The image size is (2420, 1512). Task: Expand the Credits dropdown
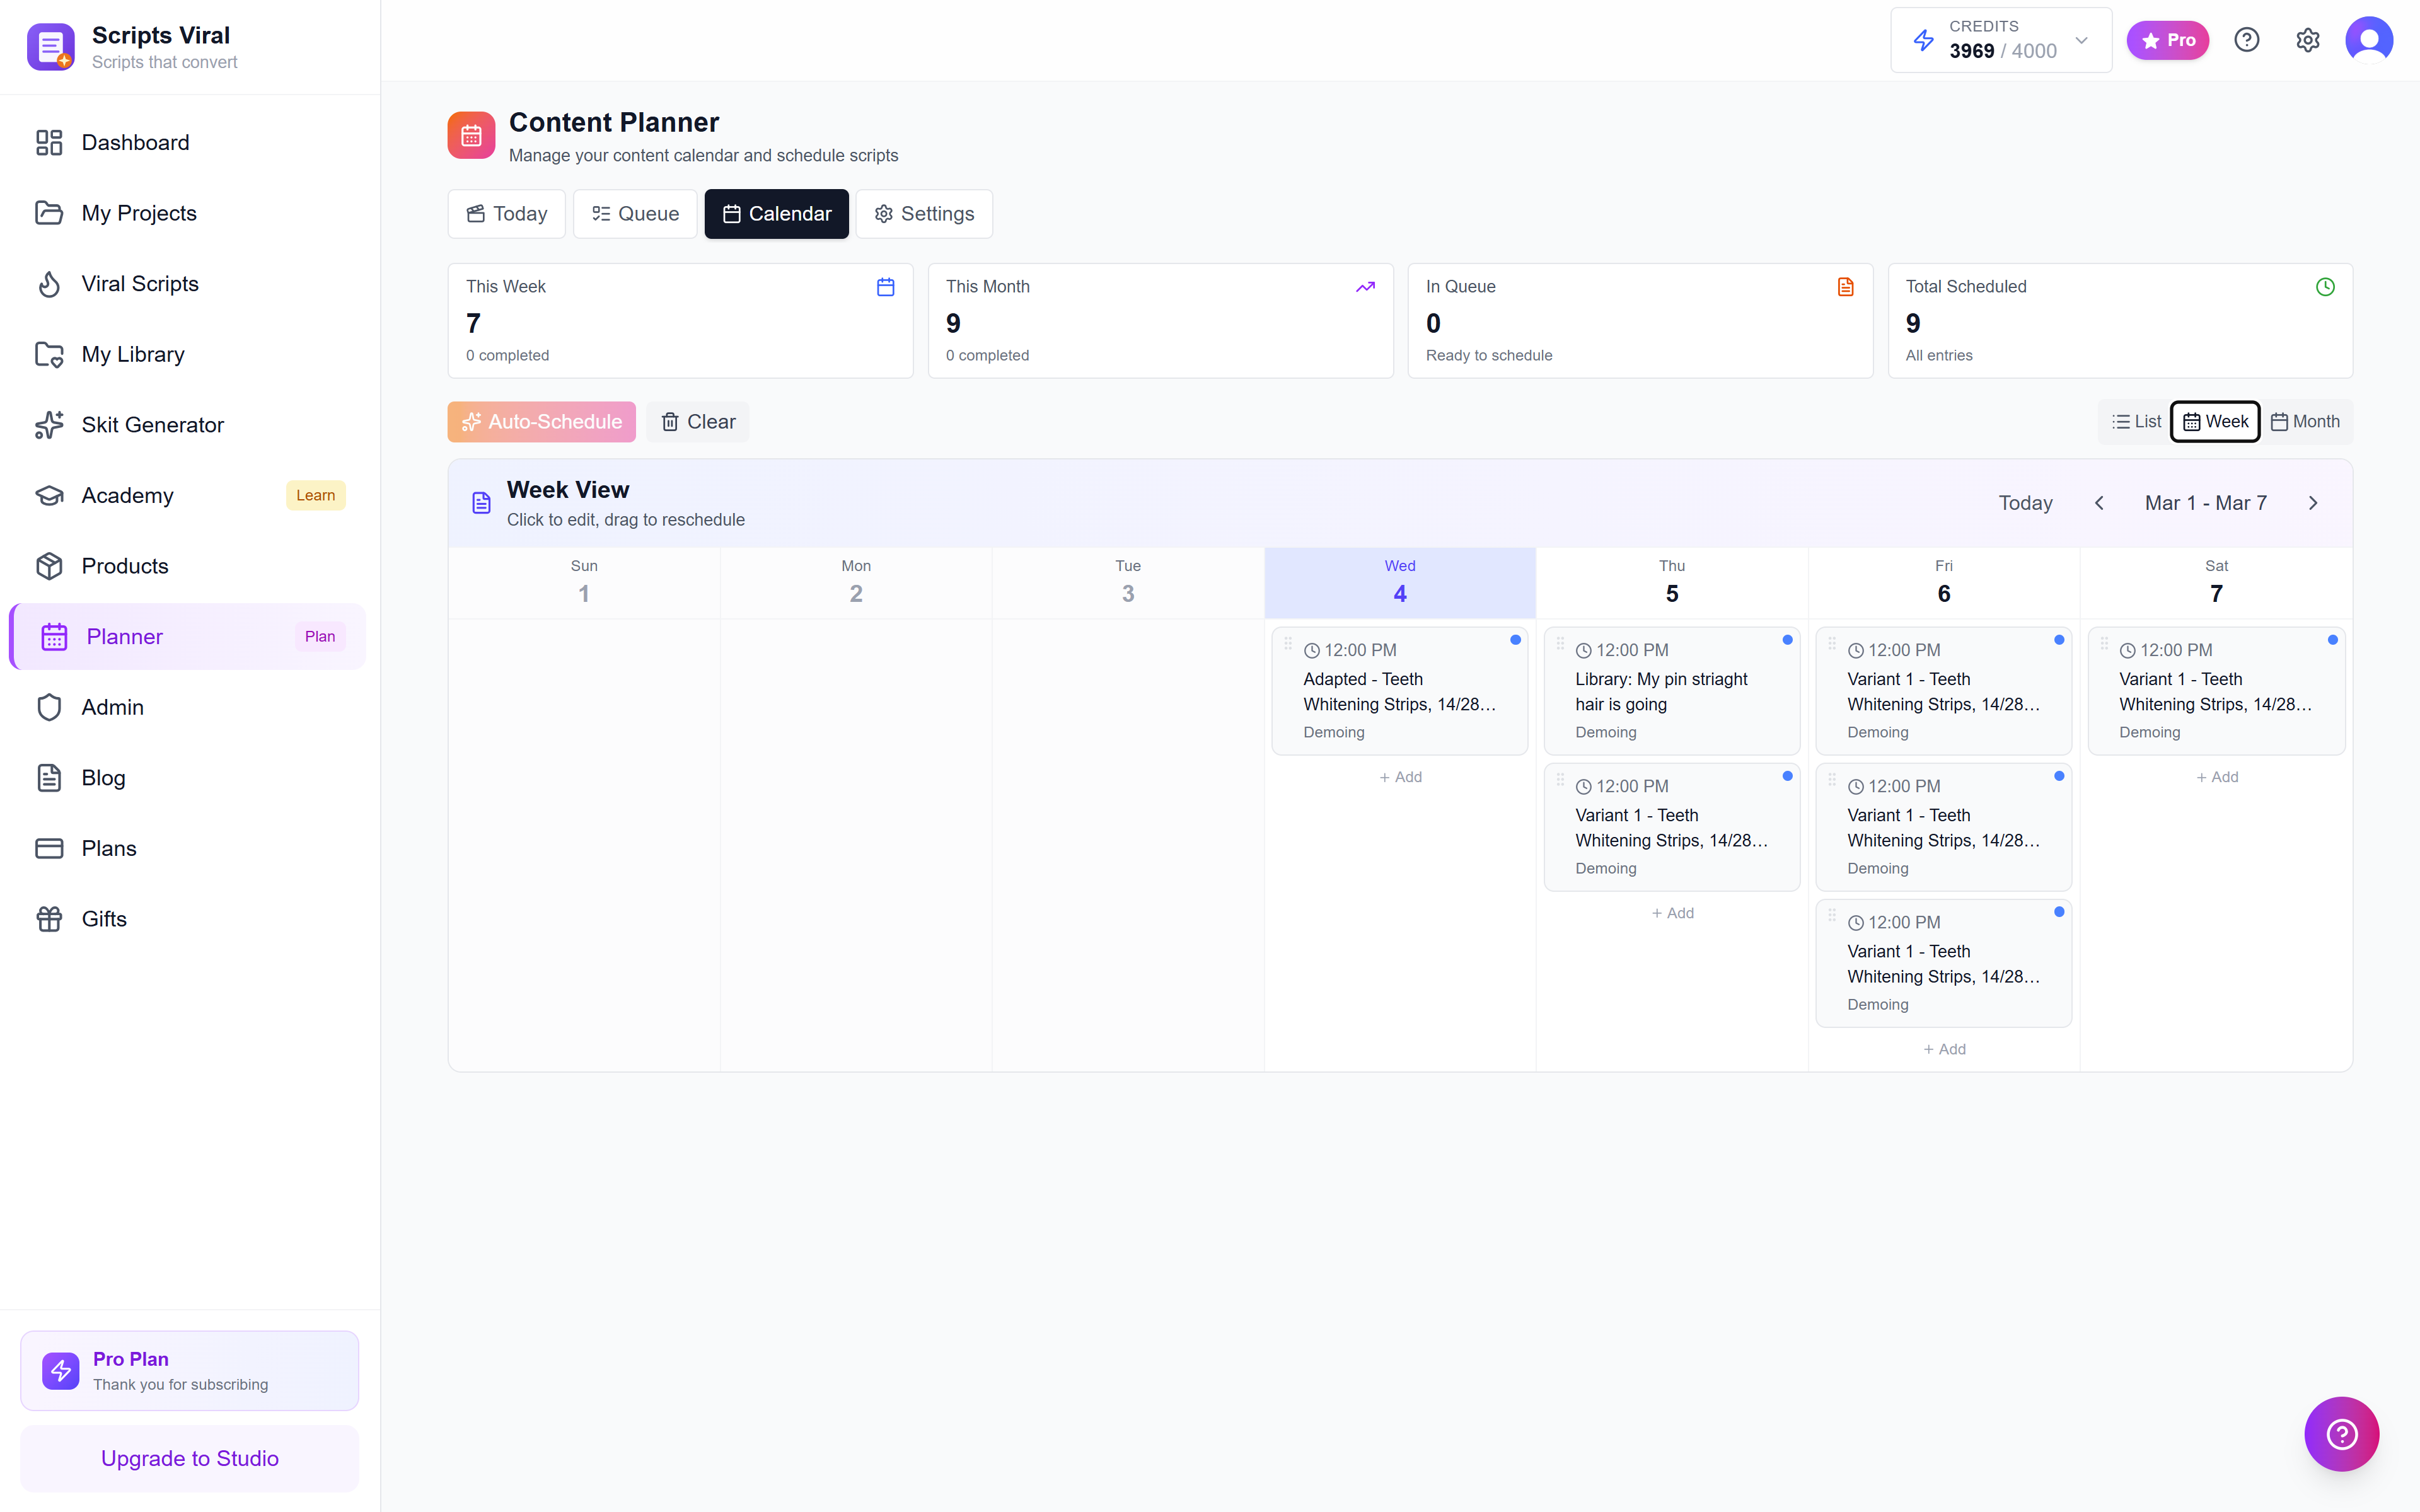(2081, 40)
